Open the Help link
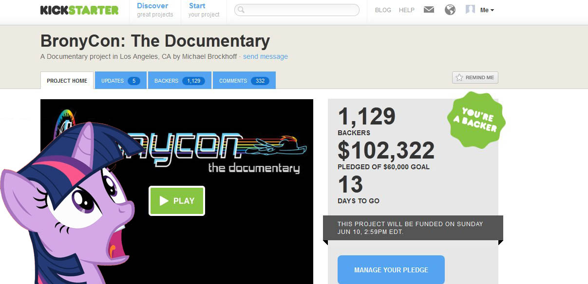Image resolution: width=588 pixels, height=284 pixels. click(407, 10)
